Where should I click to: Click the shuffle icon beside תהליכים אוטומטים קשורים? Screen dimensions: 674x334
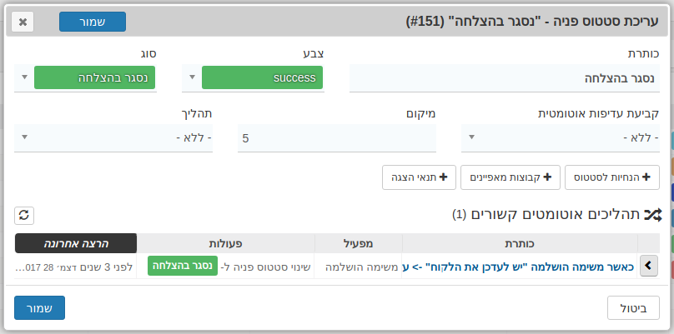click(x=653, y=215)
